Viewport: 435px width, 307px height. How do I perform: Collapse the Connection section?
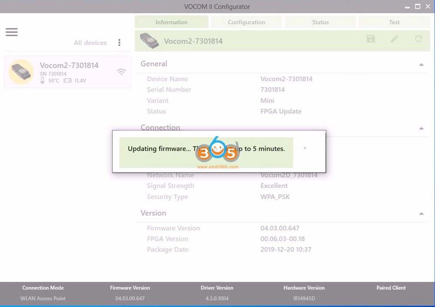tap(421, 128)
